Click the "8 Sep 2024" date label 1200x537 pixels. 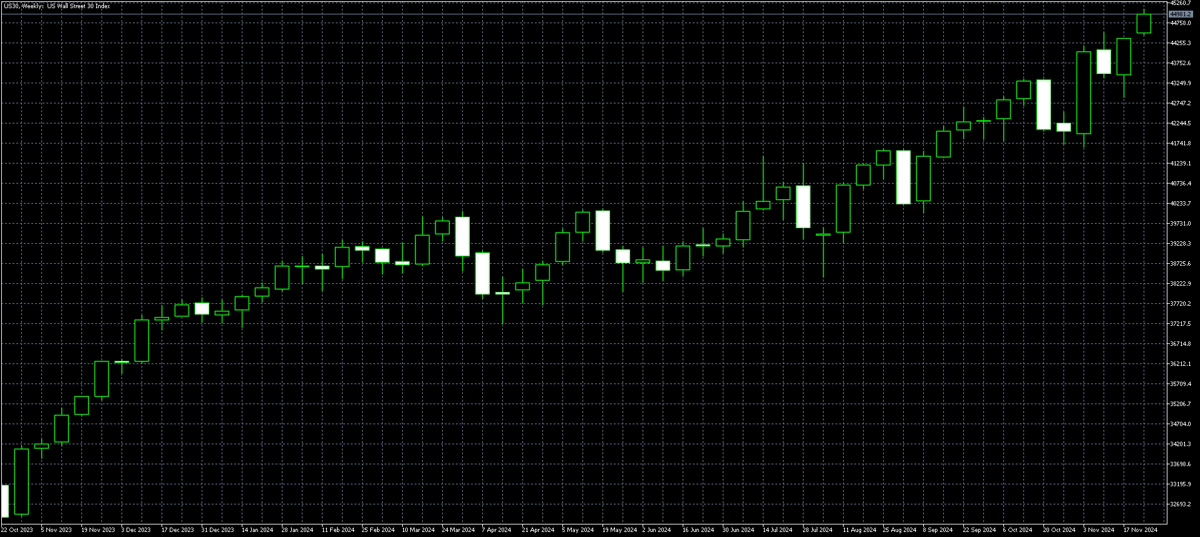[938, 530]
